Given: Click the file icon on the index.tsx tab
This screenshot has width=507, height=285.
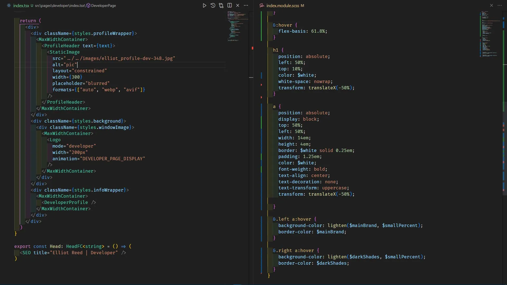Looking at the screenshot, I should (x=9, y=5).
